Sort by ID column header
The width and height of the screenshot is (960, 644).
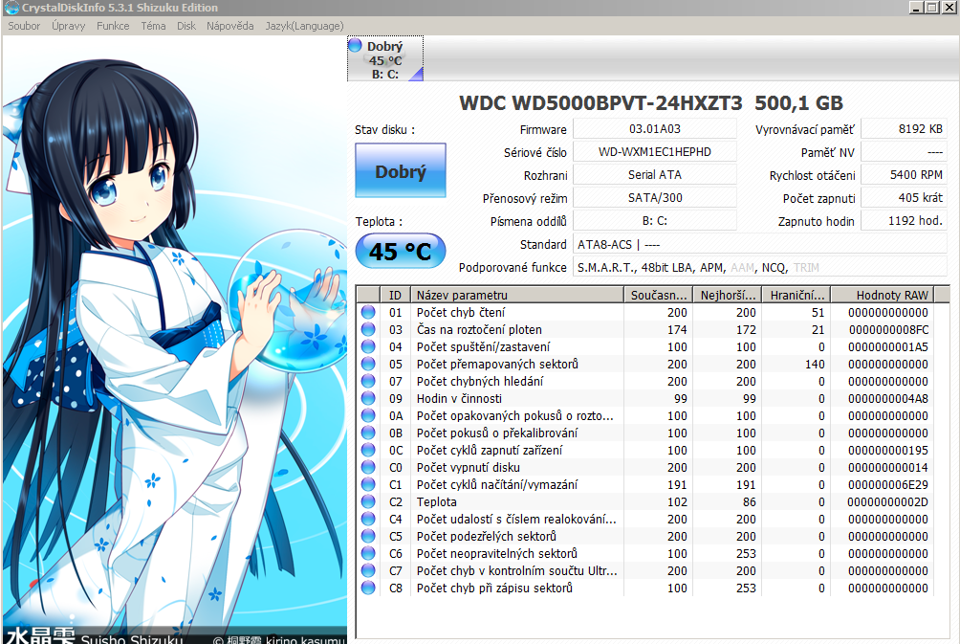pos(395,295)
